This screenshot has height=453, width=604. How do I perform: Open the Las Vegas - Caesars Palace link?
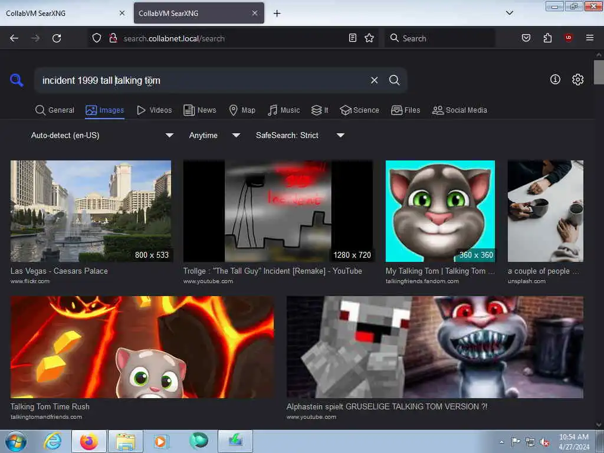pyautogui.click(x=59, y=271)
